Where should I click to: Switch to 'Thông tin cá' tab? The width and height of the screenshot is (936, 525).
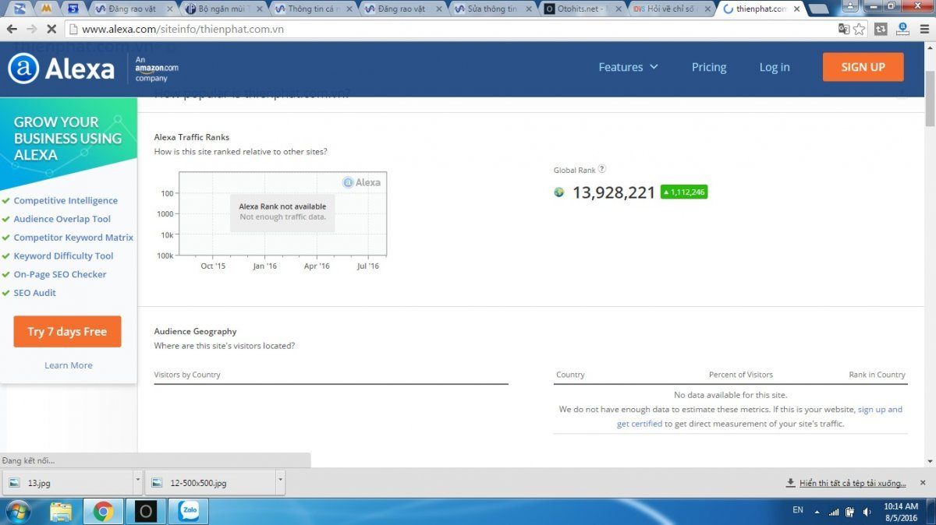click(x=314, y=9)
